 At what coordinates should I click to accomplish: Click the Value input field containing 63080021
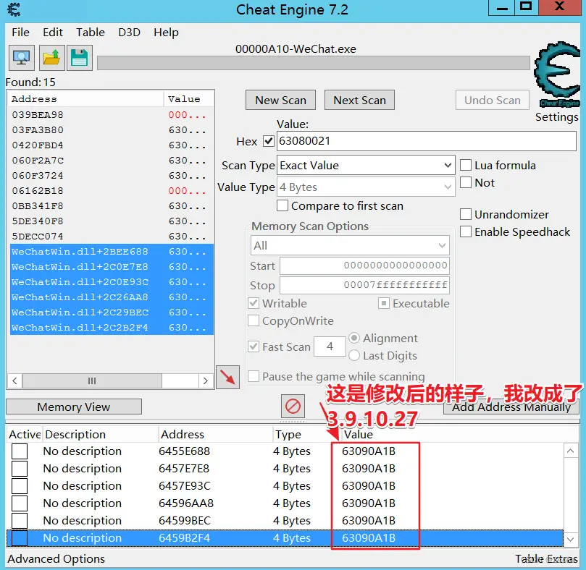(x=426, y=141)
